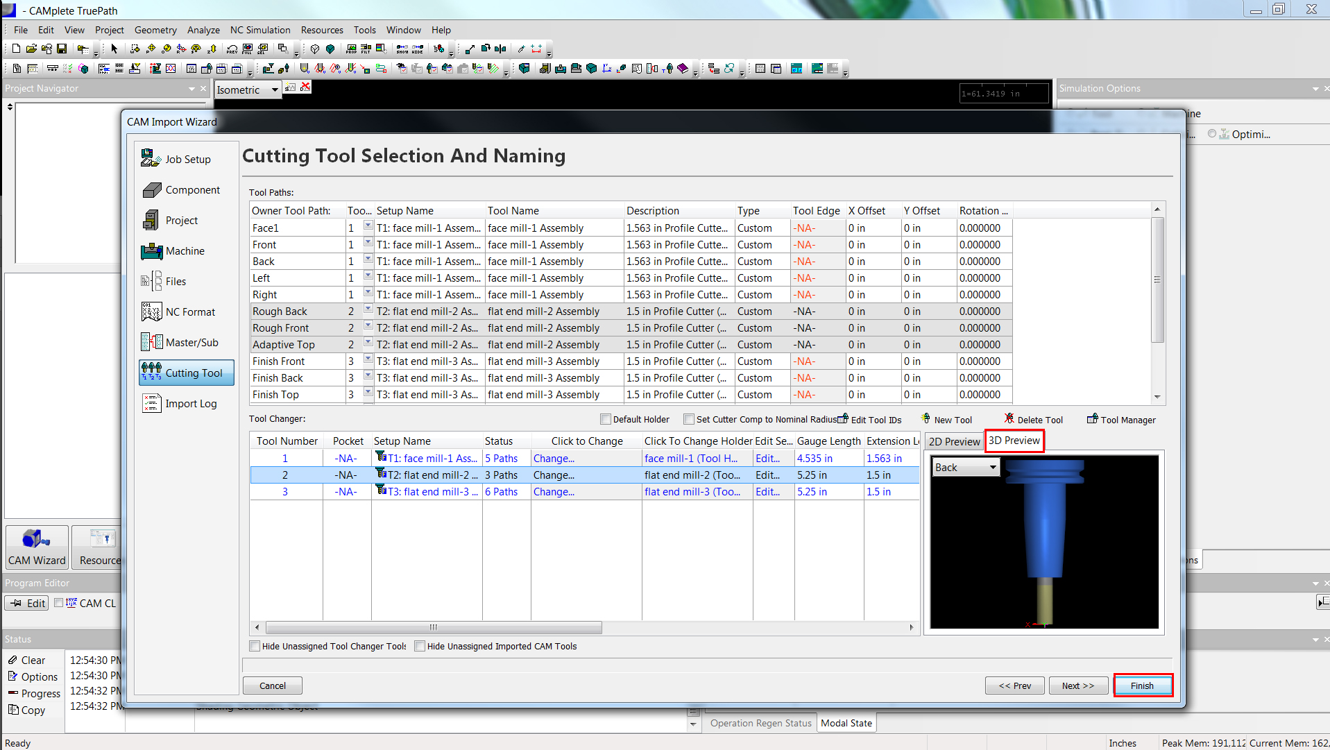Open the Geometry menu
Image resolution: width=1330 pixels, height=750 pixels.
155,30
